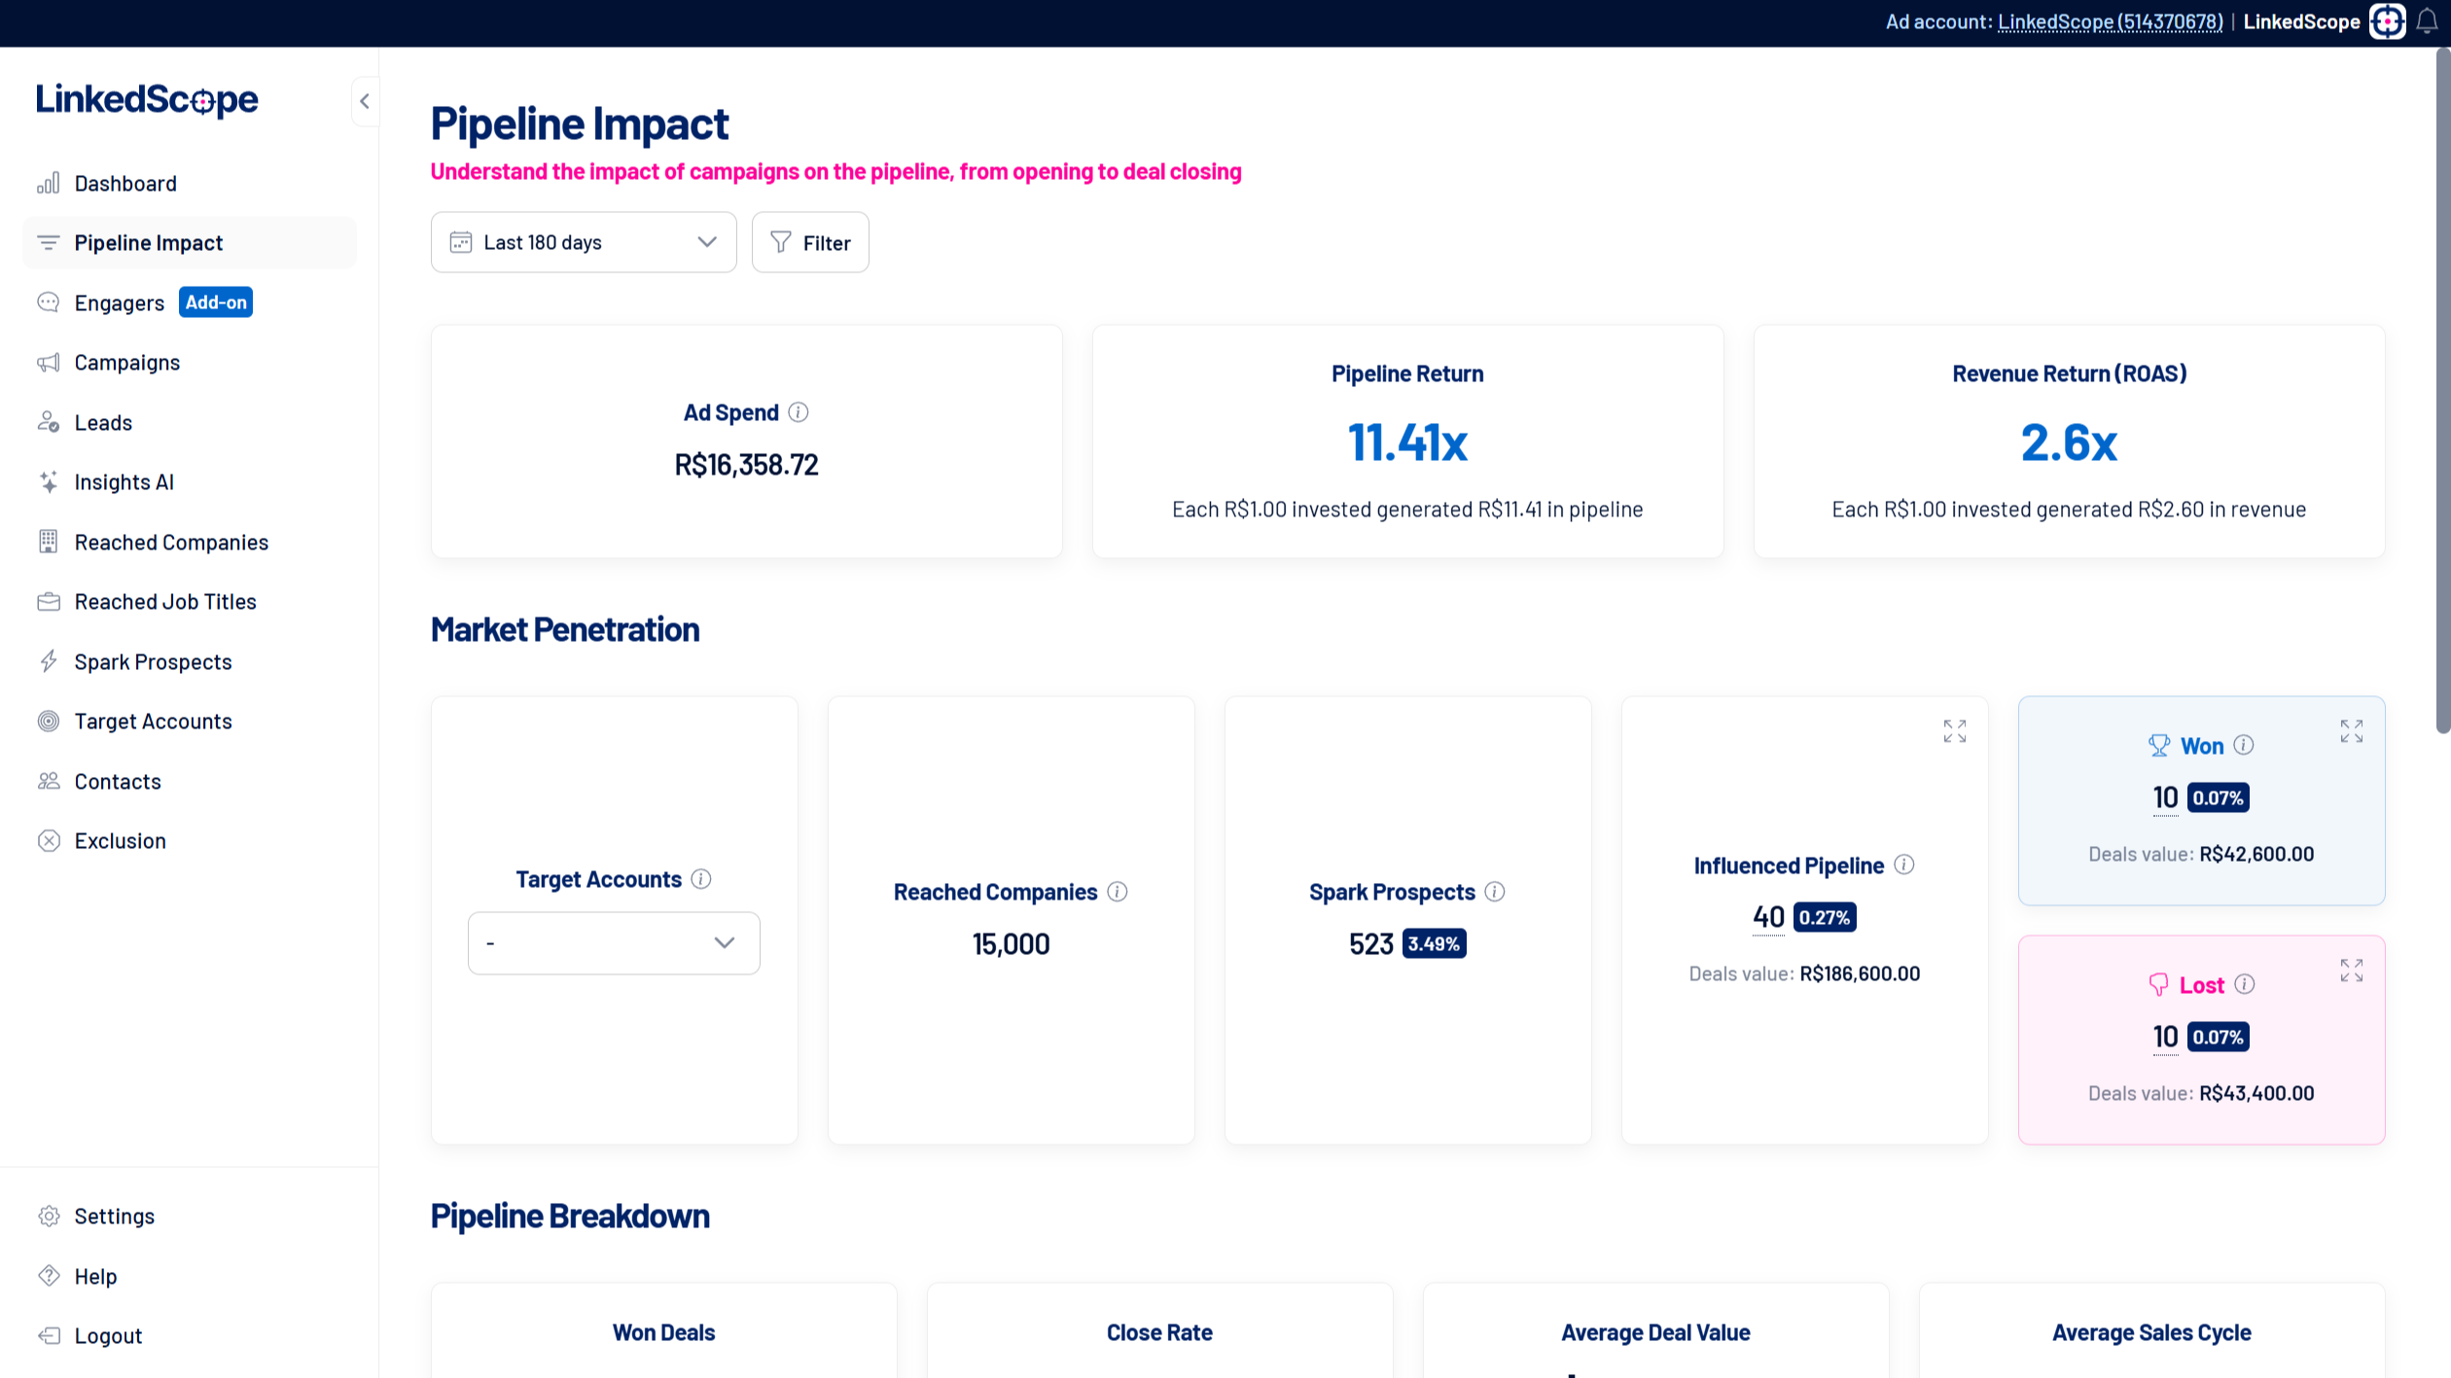Collapse the sidebar with the chevron arrow

(365, 101)
